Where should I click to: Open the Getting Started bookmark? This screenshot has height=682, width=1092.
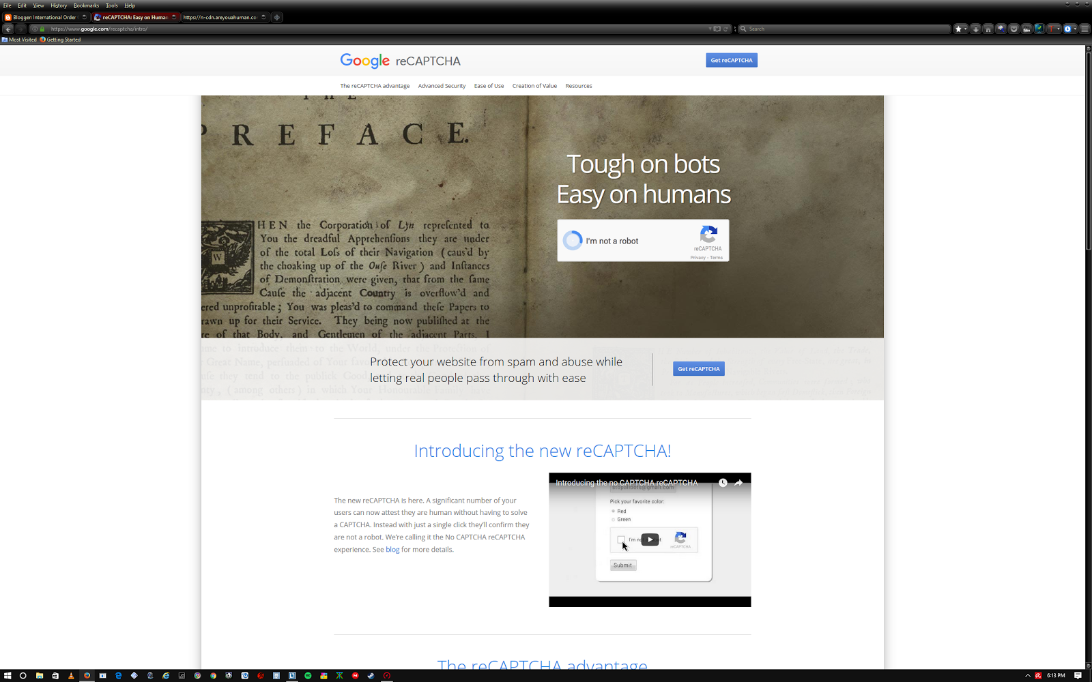60,40
